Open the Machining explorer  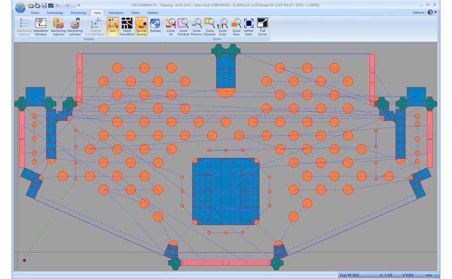59,27
